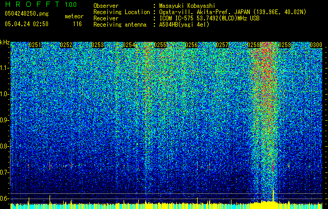Click the 0255 time marker
328x209 pixels.
tap(160, 45)
